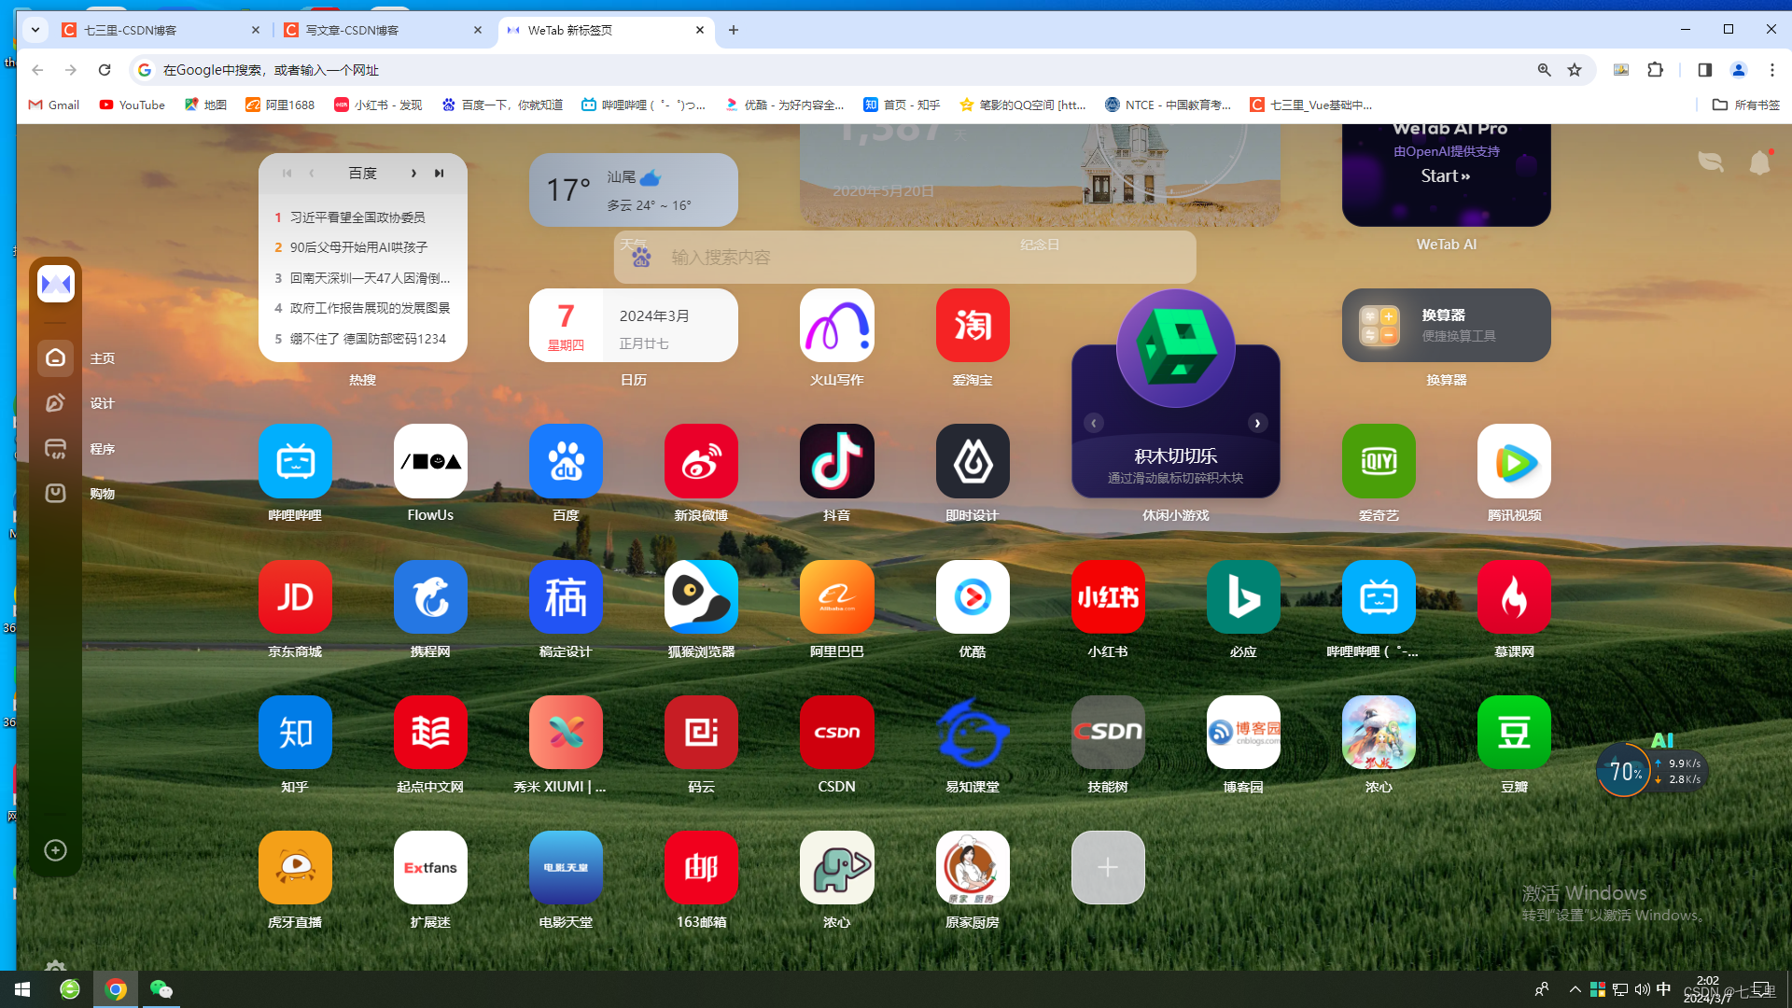Open the 知乎 shortcut icon

pos(295,733)
